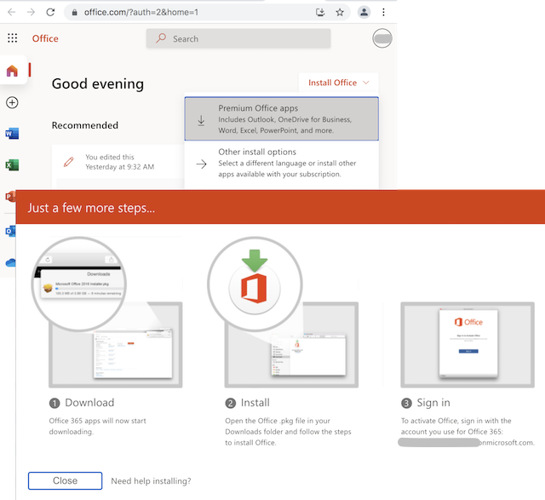Viewport: 545px width, 500px height.
Task: Choose Other install options
Action: point(282,163)
